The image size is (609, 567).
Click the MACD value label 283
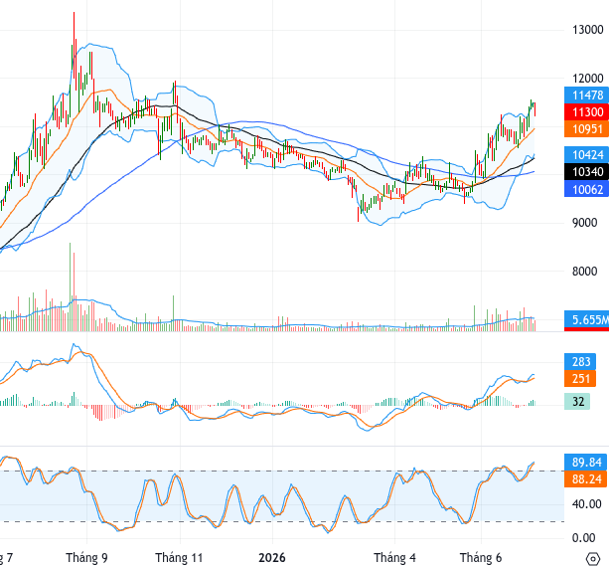point(580,362)
